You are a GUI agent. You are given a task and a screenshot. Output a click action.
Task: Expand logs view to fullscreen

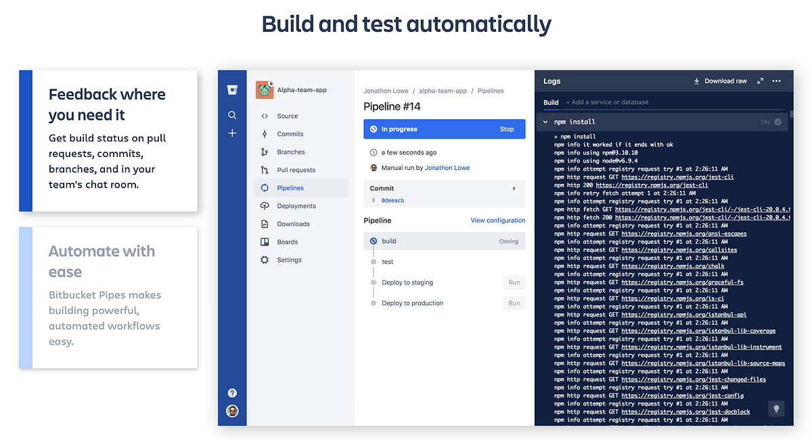[759, 81]
